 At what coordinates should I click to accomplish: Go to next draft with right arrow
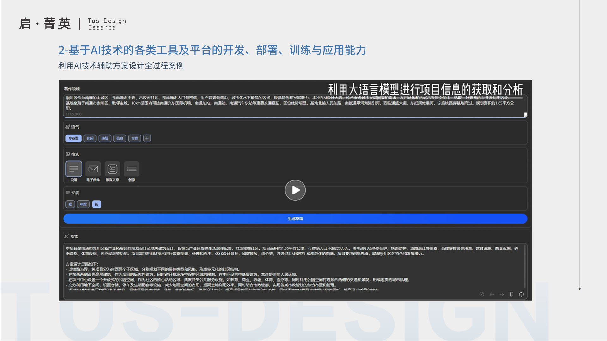[x=502, y=294]
